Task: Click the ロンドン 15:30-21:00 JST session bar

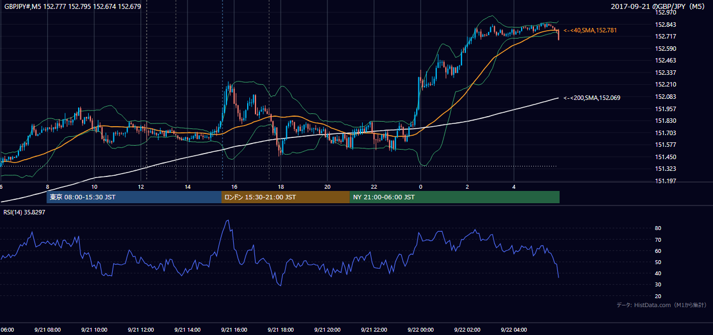Action: click(286, 197)
